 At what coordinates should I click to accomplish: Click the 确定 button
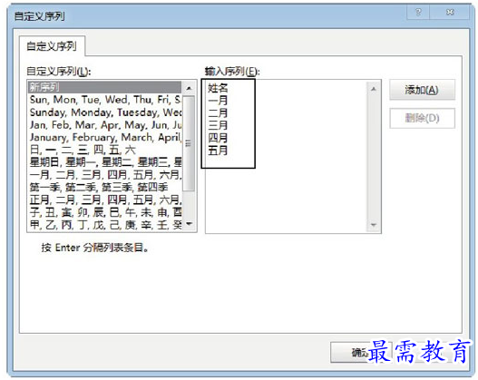[361, 353]
